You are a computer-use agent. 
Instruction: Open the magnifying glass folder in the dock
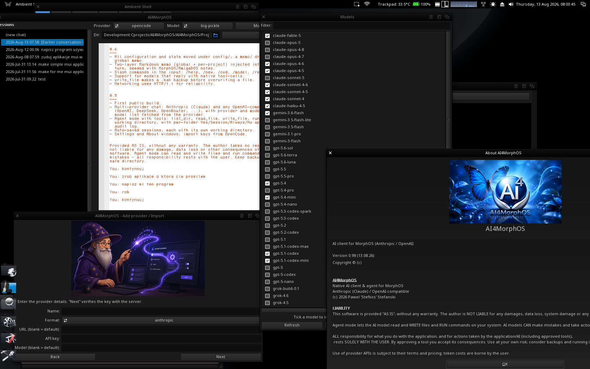click(x=9, y=304)
